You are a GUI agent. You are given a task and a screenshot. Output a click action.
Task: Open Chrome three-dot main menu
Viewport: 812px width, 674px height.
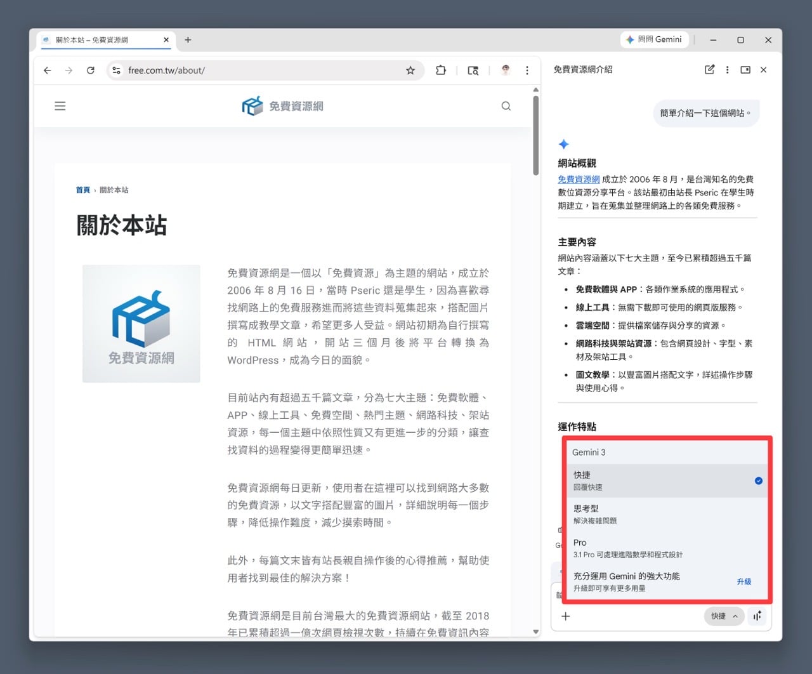pyautogui.click(x=527, y=70)
